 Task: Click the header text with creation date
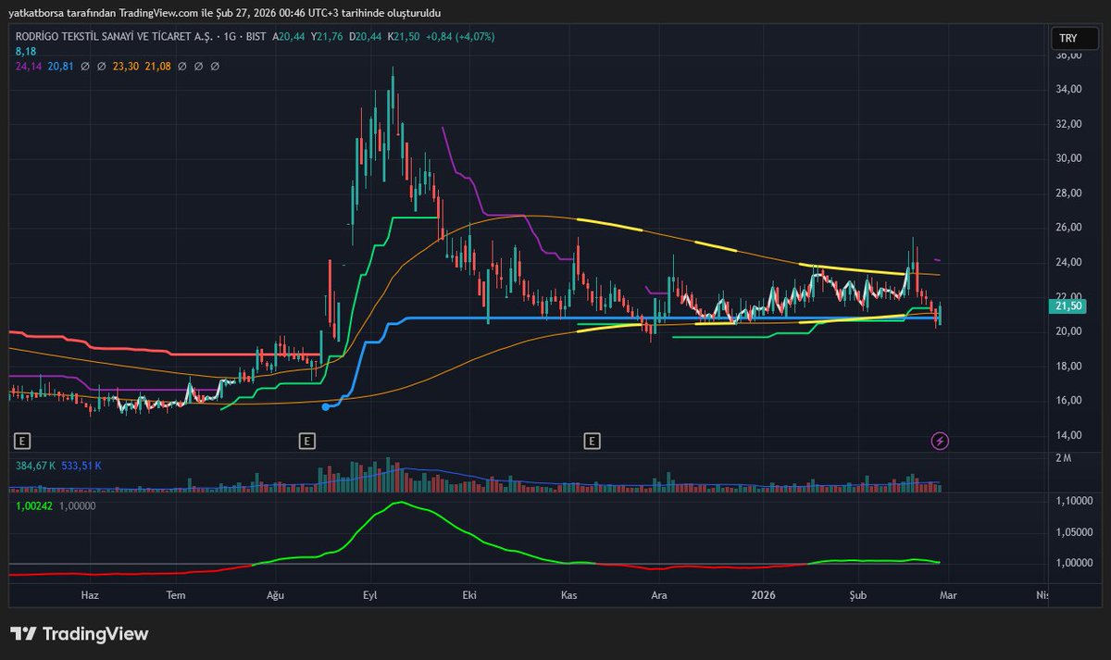tap(225, 13)
